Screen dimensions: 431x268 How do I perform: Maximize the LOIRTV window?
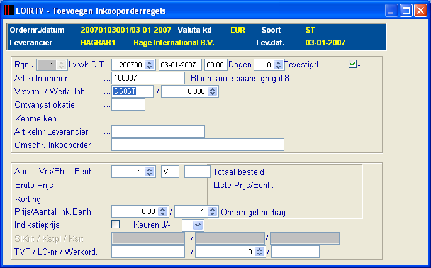[406, 11]
